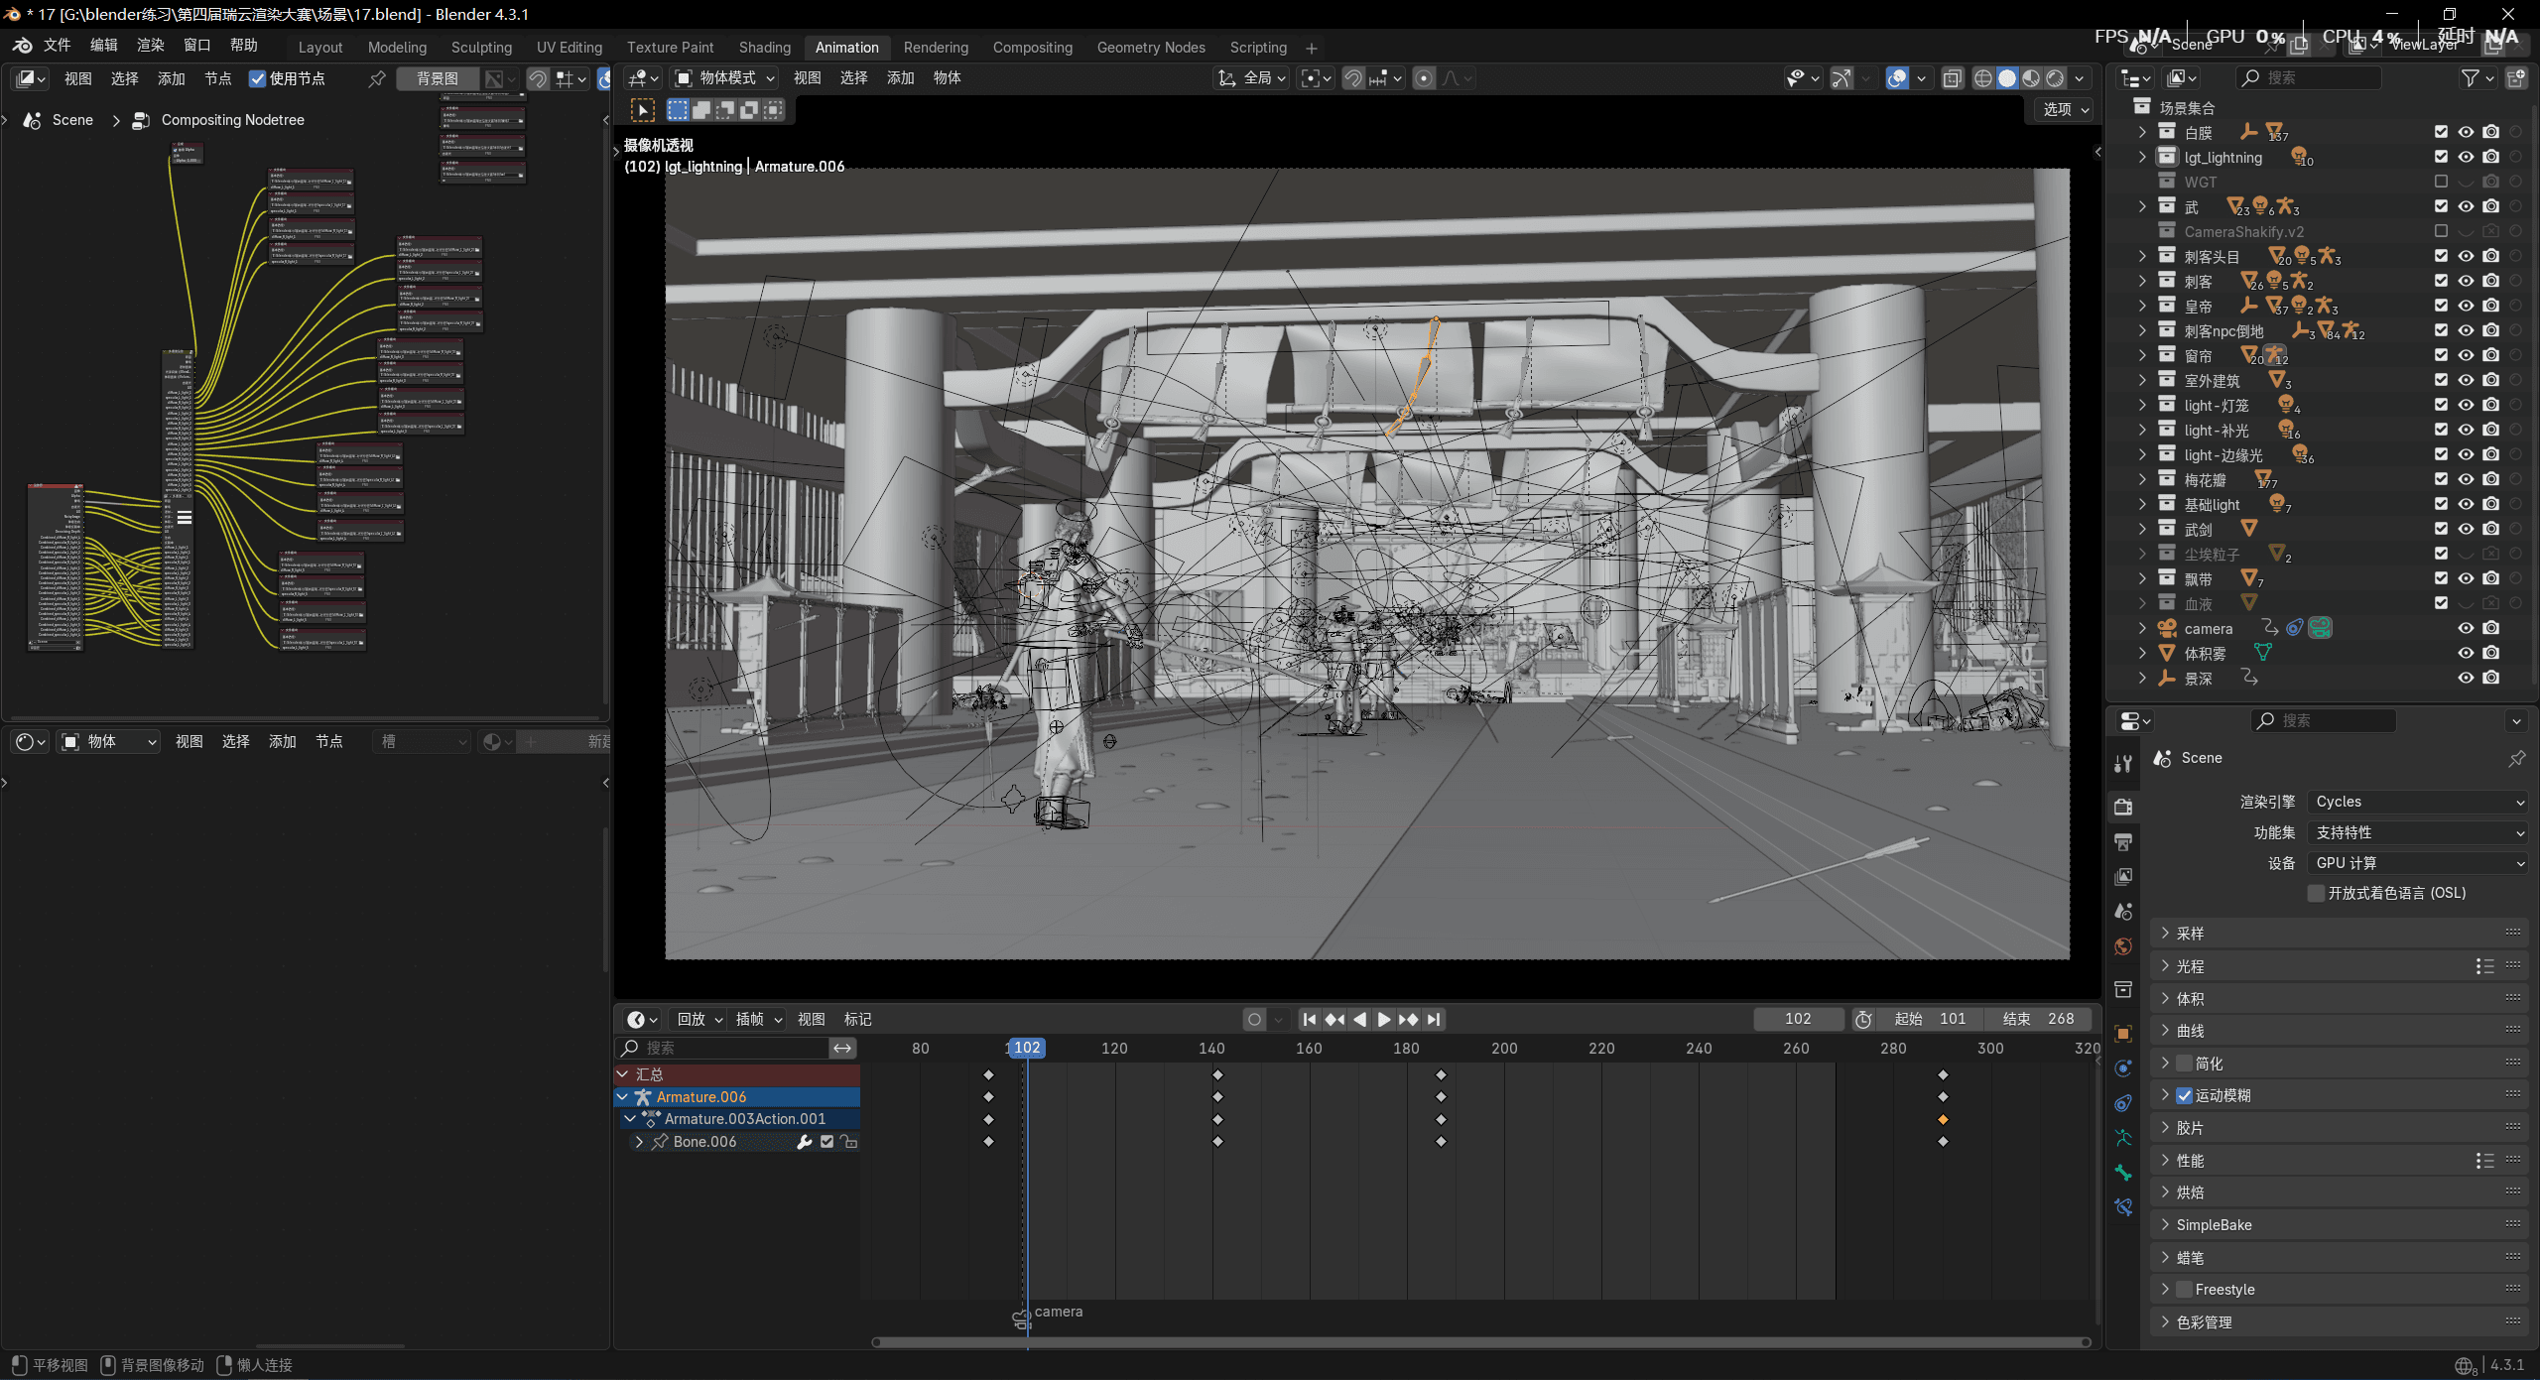
Task: Expand the 皇帝 collection in outliner
Action: (x=2143, y=306)
